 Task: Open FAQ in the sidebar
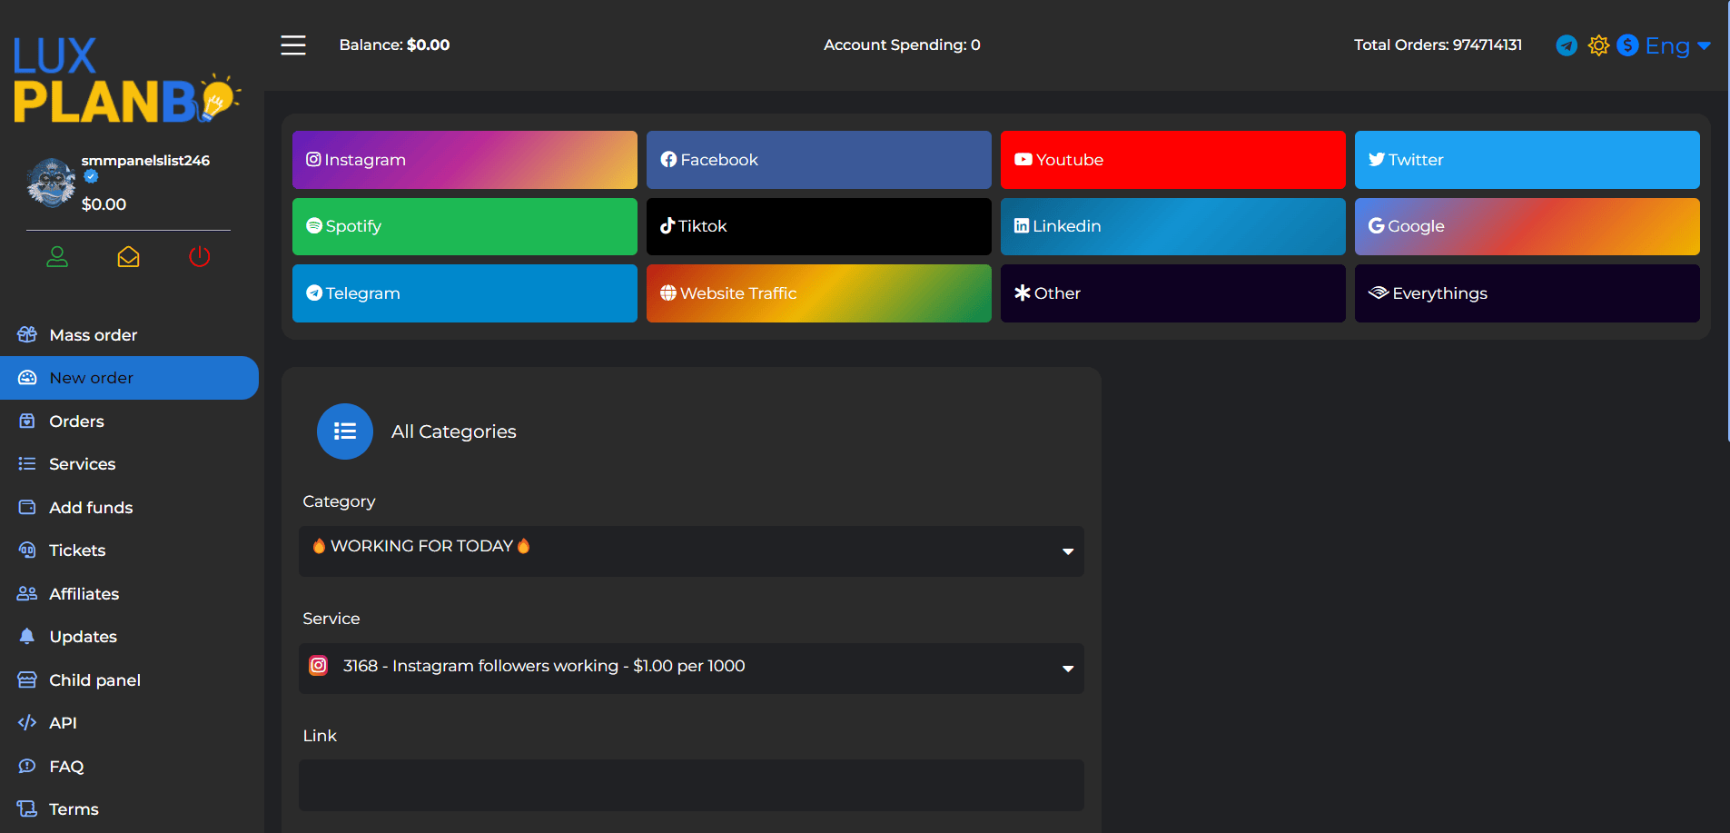[x=129, y=767]
